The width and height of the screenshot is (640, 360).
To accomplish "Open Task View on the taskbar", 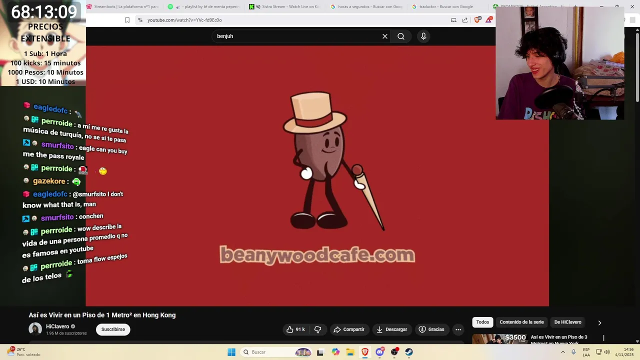I will pyautogui.click(x=320, y=352).
